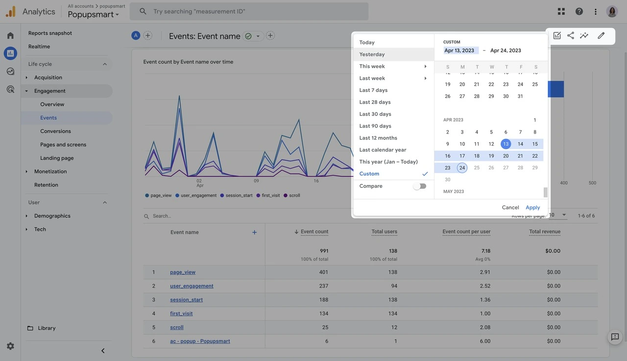Open Rows per page dropdown
This screenshot has height=361, width=627.
pyautogui.click(x=557, y=215)
